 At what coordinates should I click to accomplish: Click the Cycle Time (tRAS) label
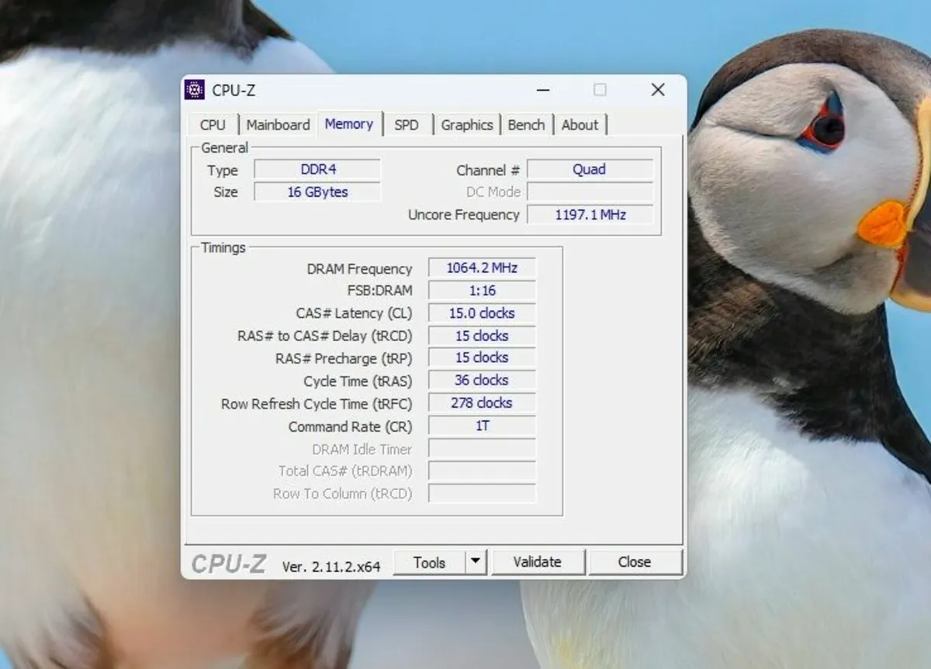pyautogui.click(x=358, y=381)
